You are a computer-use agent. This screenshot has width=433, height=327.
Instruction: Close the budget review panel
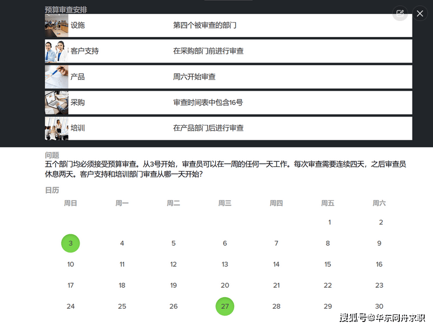(x=420, y=13)
